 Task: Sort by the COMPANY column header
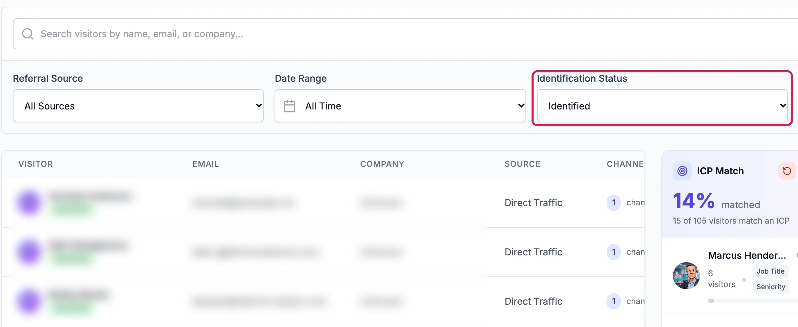[382, 164]
